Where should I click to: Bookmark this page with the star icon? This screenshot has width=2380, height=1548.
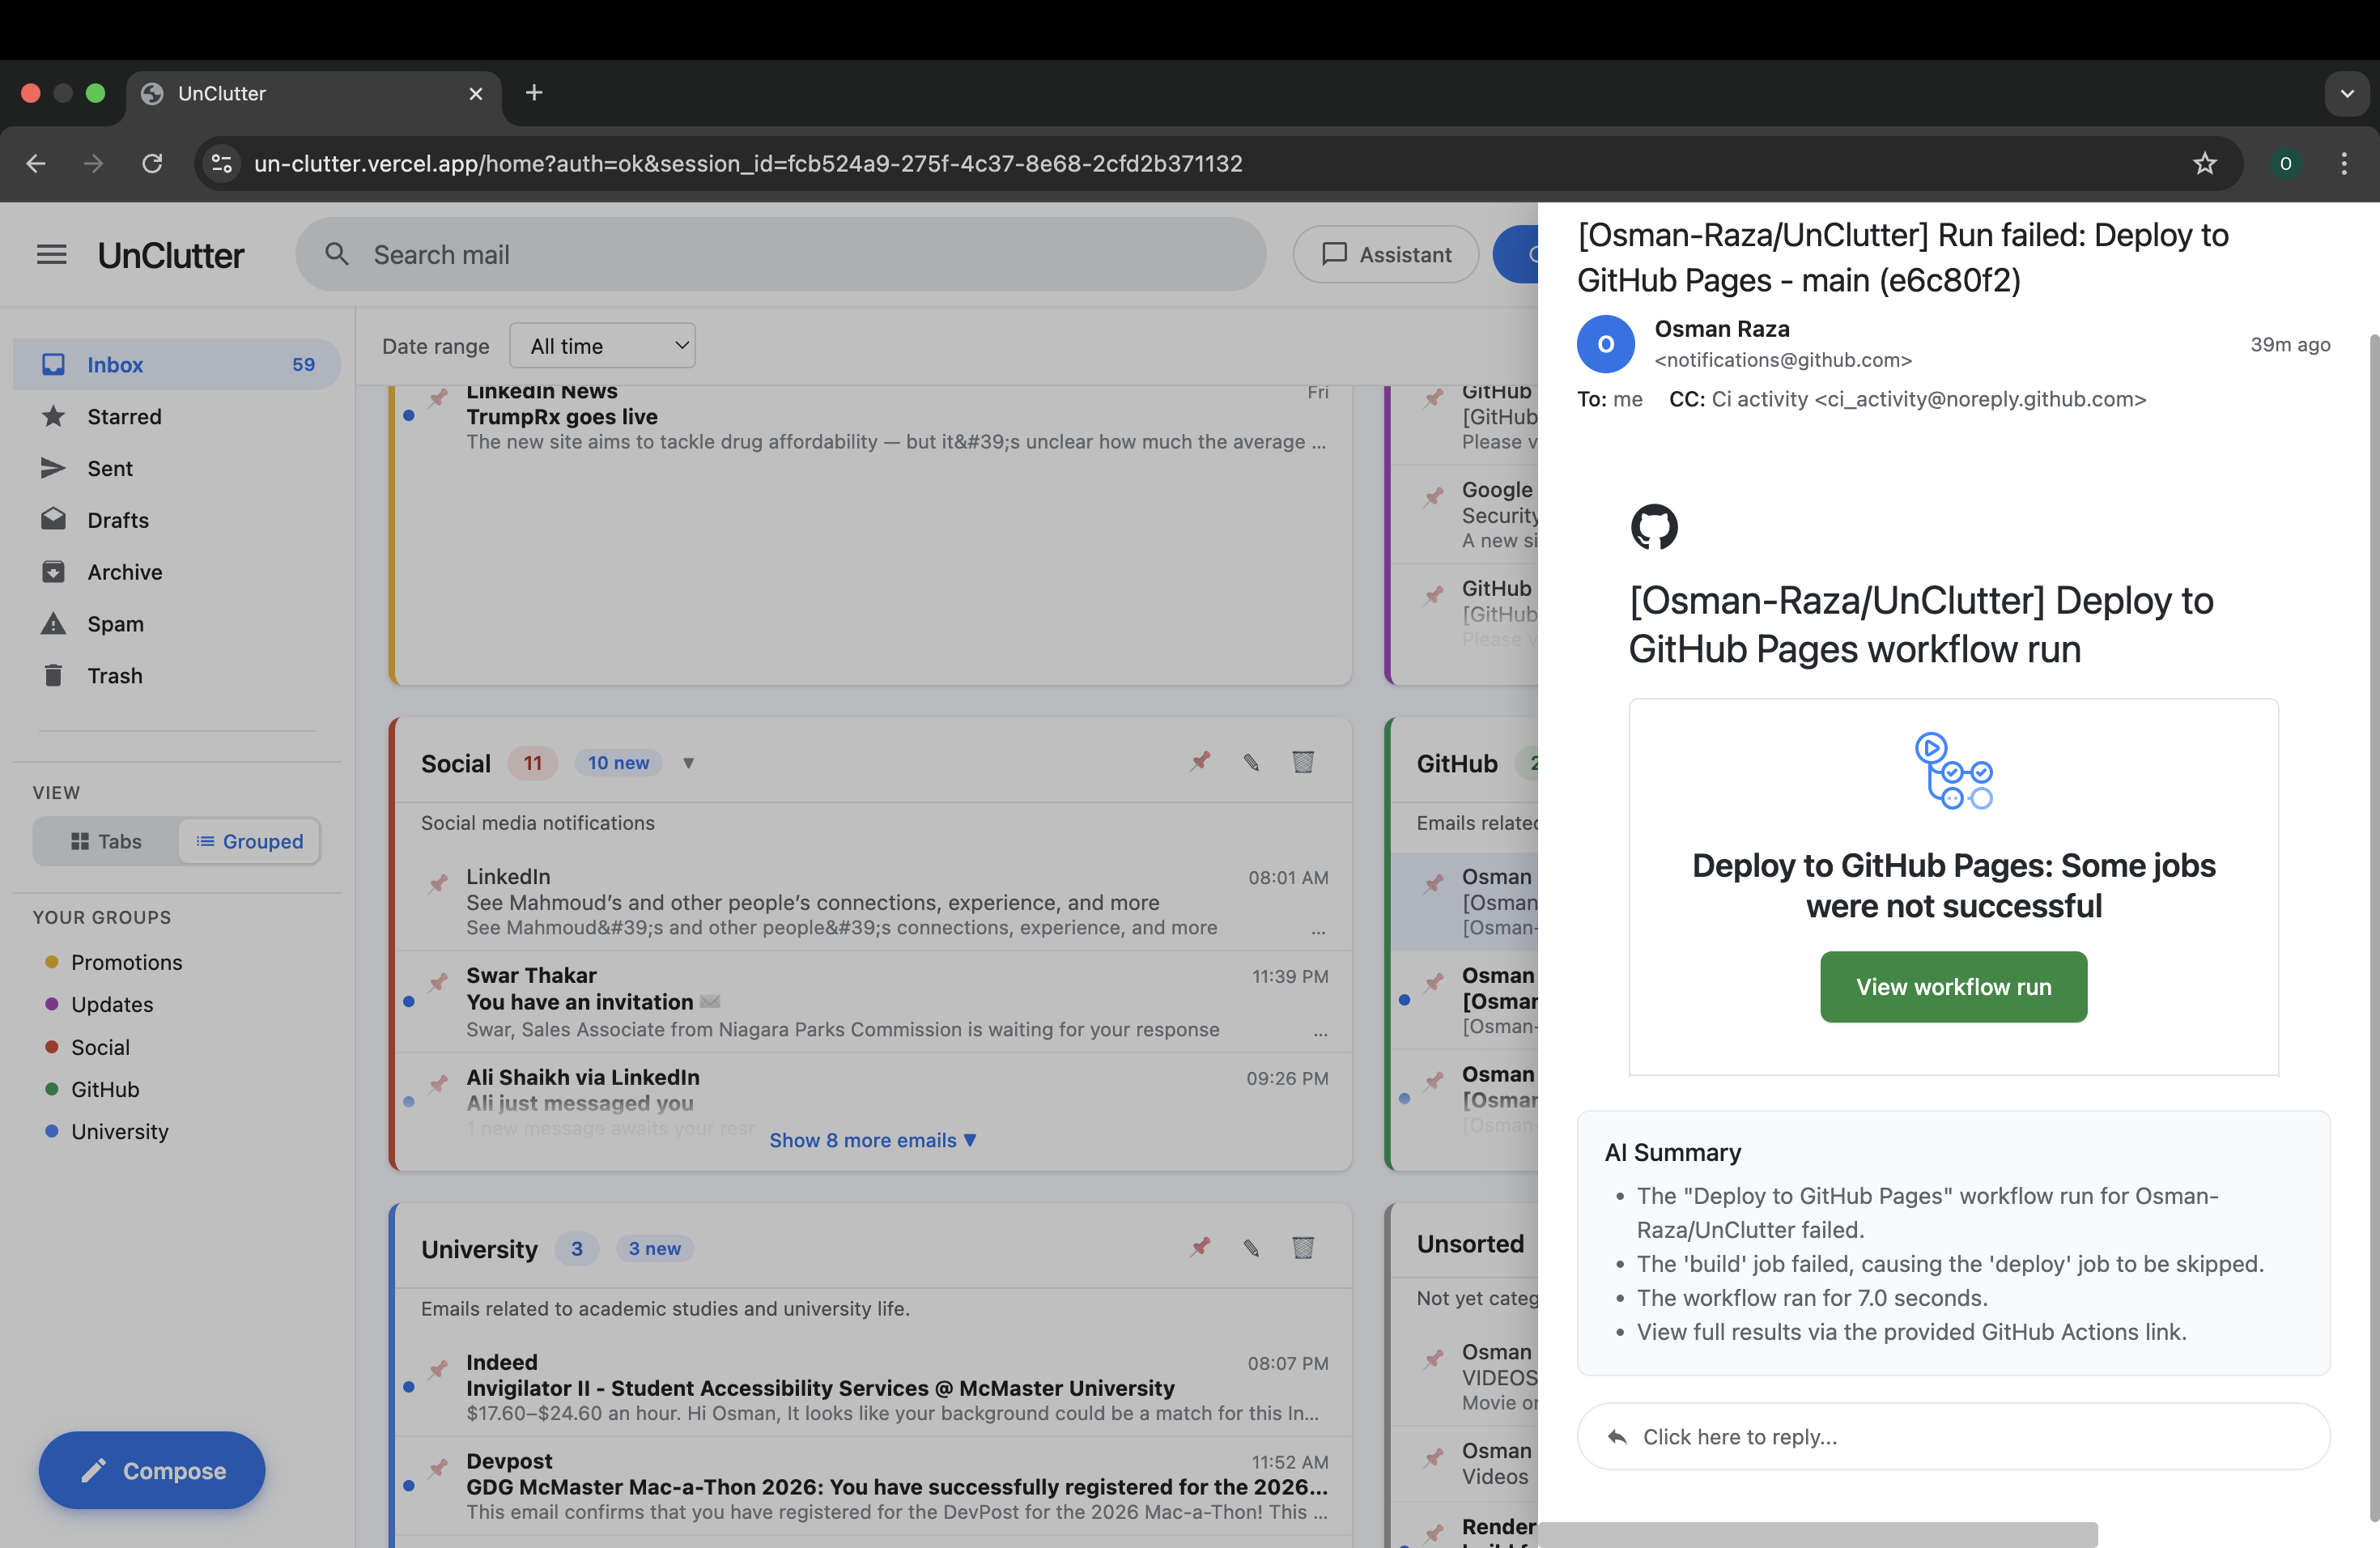pos(2204,163)
